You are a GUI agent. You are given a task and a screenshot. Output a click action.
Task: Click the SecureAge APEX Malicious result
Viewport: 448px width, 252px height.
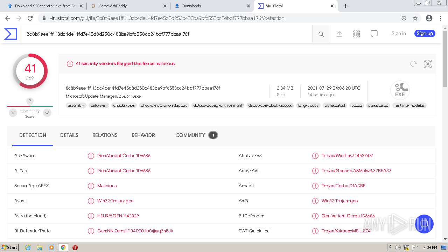(107, 186)
